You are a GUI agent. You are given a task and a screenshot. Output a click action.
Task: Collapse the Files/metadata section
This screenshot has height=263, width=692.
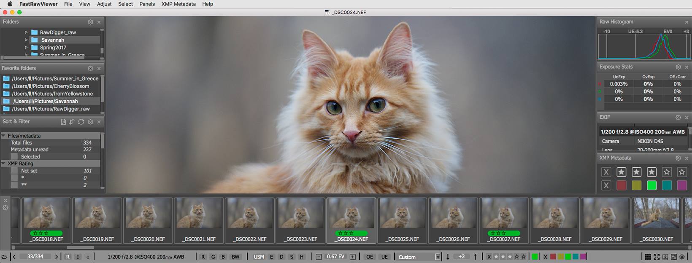pyautogui.click(x=3, y=136)
